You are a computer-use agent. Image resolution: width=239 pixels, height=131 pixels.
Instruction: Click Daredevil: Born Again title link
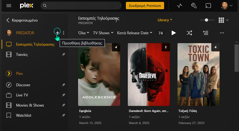tap(148, 111)
